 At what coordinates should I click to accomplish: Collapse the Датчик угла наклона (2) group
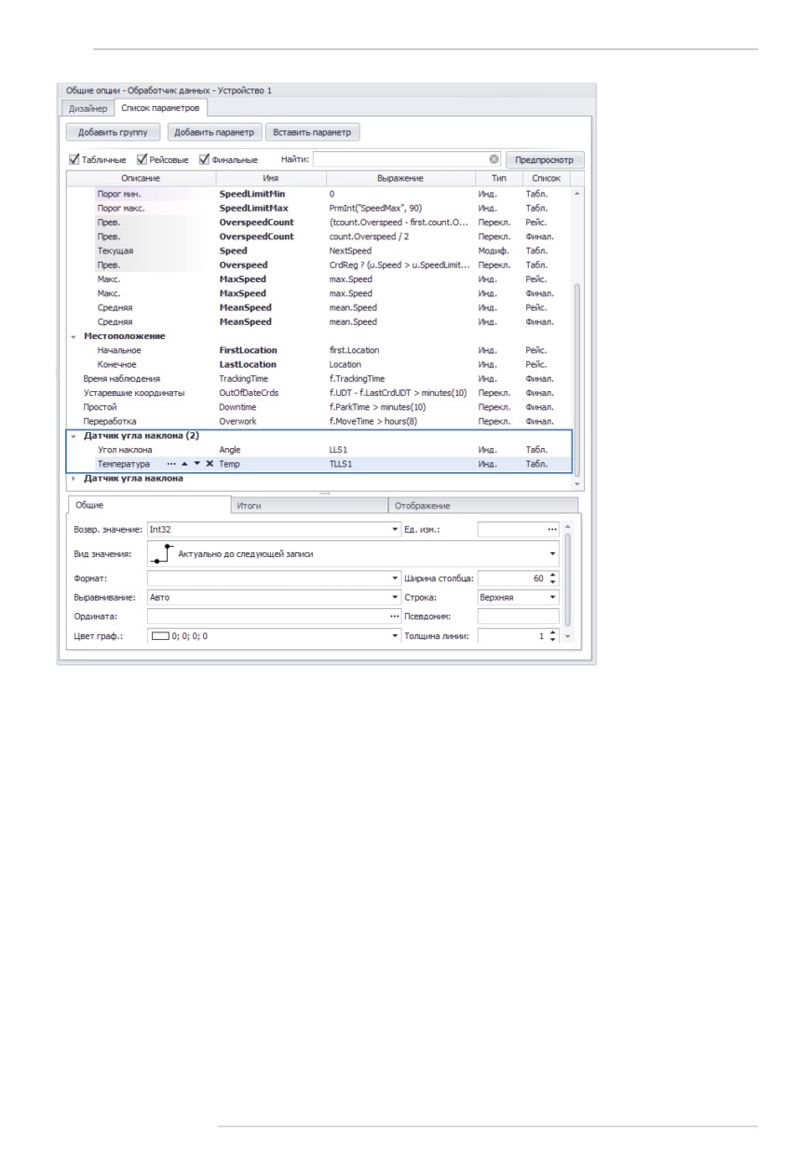pyautogui.click(x=74, y=435)
